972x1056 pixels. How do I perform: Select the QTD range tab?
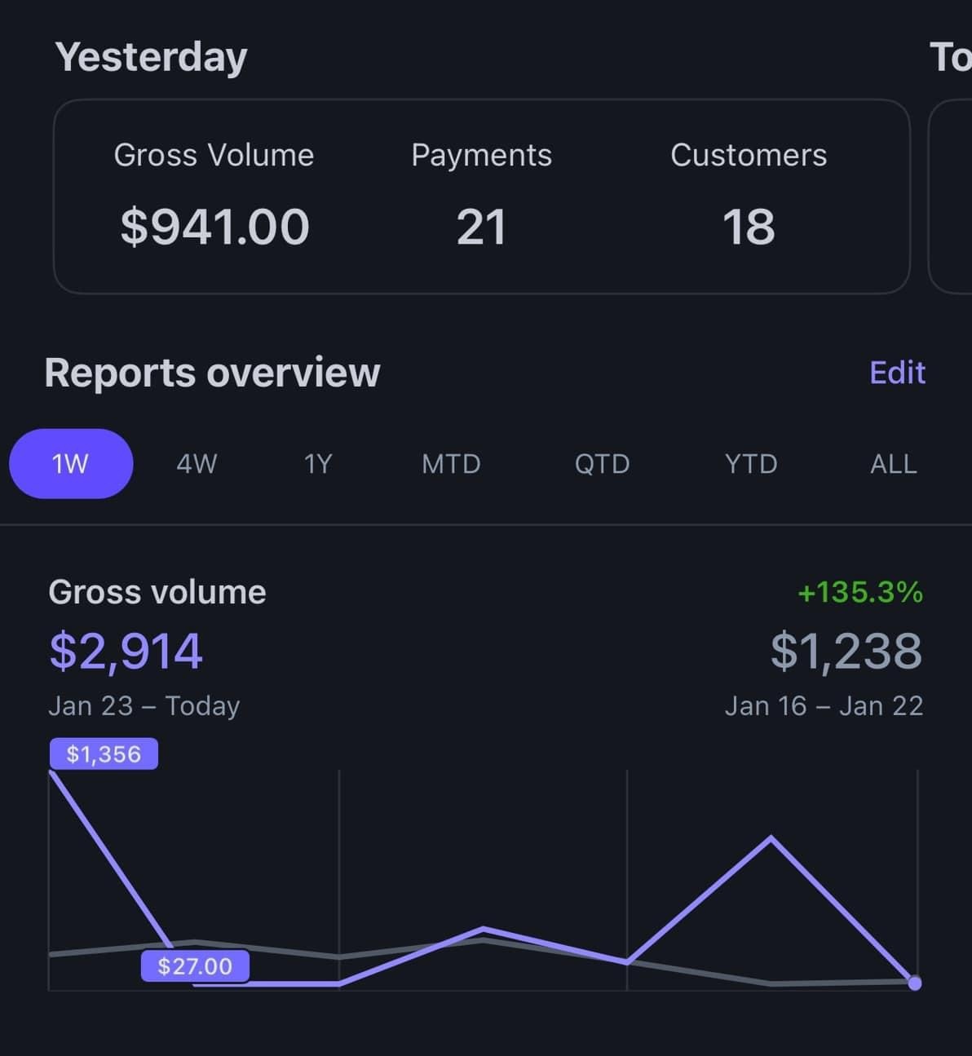tap(602, 464)
